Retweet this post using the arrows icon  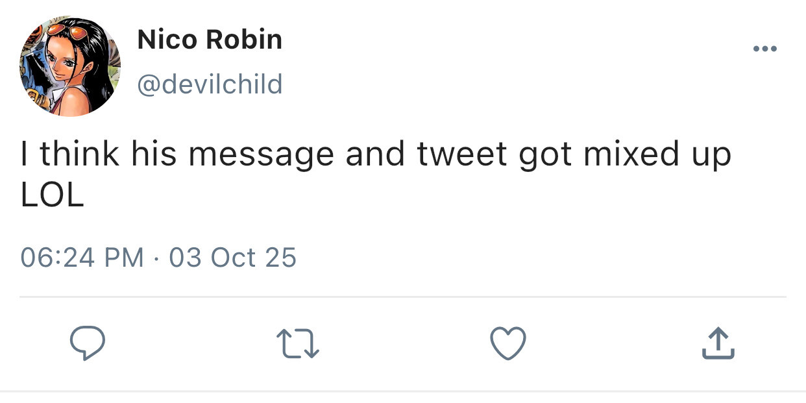pos(298,343)
